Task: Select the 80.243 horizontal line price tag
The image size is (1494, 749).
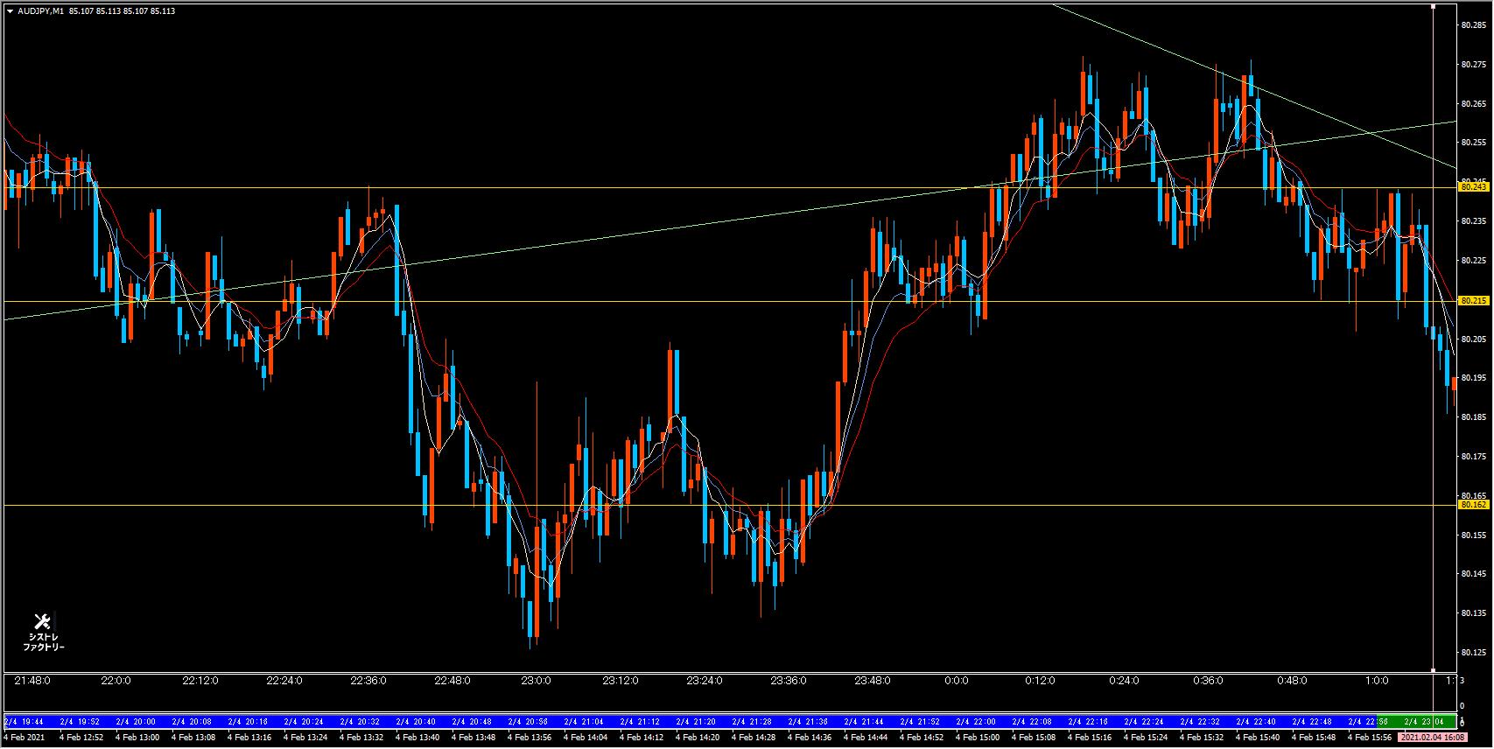Action: [x=1473, y=187]
